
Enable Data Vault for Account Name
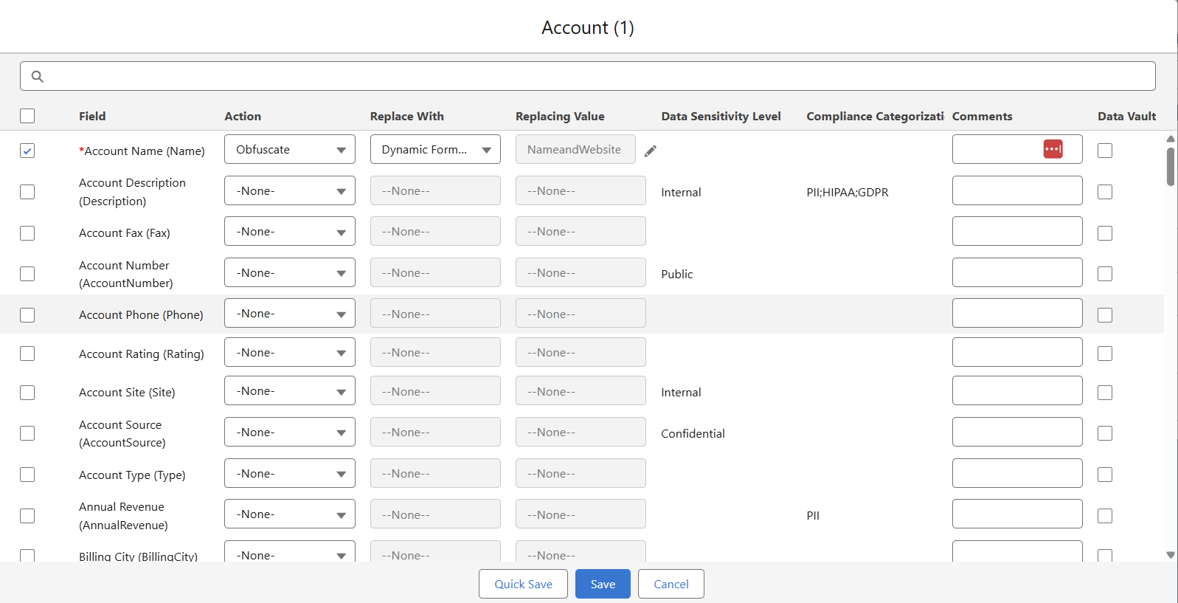click(1104, 151)
